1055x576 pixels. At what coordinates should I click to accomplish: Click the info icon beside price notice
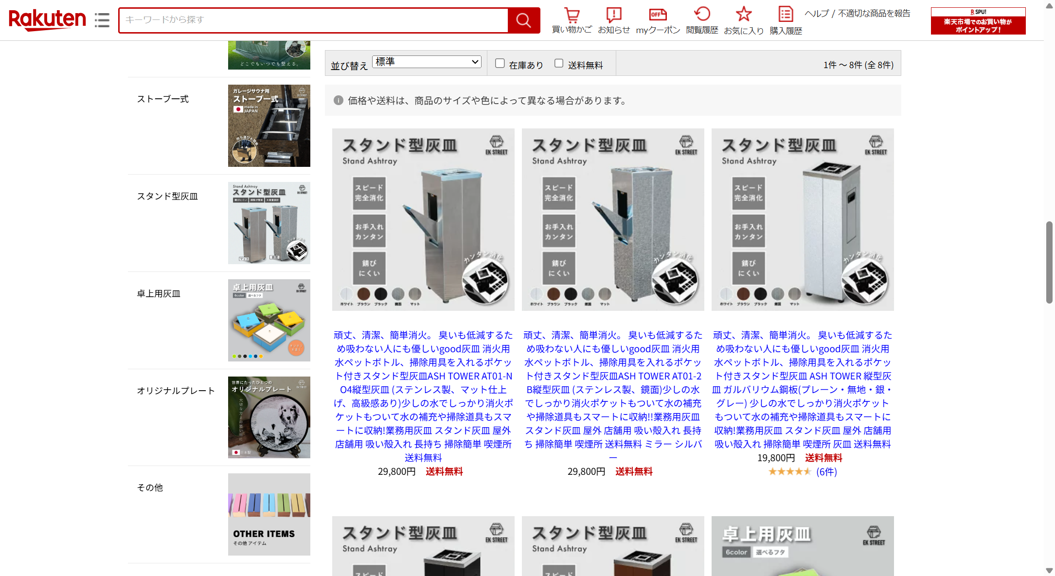[x=339, y=100]
